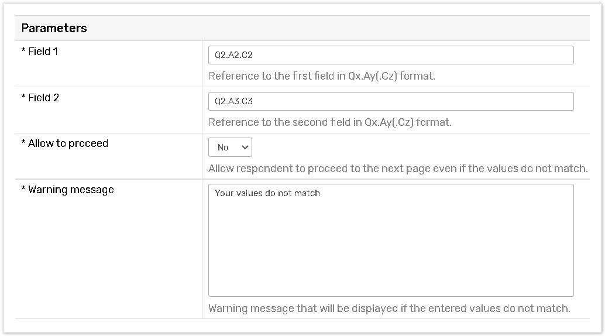Click the chevron arrow beside "No"

(245, 148)
